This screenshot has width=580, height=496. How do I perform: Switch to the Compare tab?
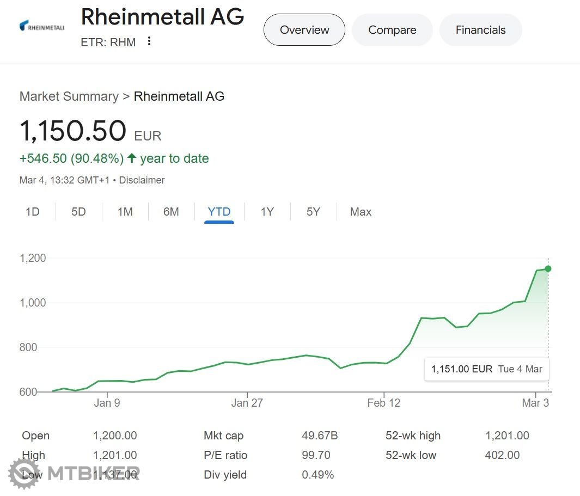click(392, 30)
